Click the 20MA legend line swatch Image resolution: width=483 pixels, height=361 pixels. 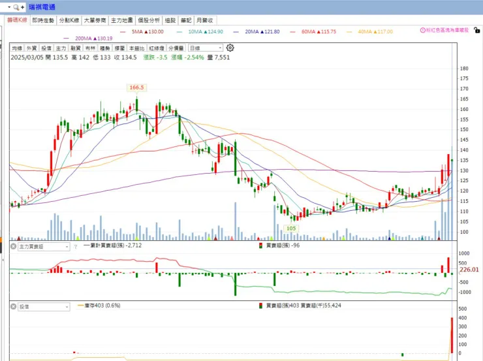coord(236,32)
